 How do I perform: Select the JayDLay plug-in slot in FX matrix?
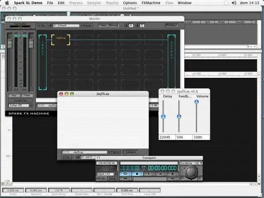(x=61, y=40)
